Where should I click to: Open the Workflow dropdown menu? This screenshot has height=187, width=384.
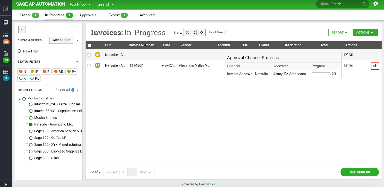[x=80, y=4]
